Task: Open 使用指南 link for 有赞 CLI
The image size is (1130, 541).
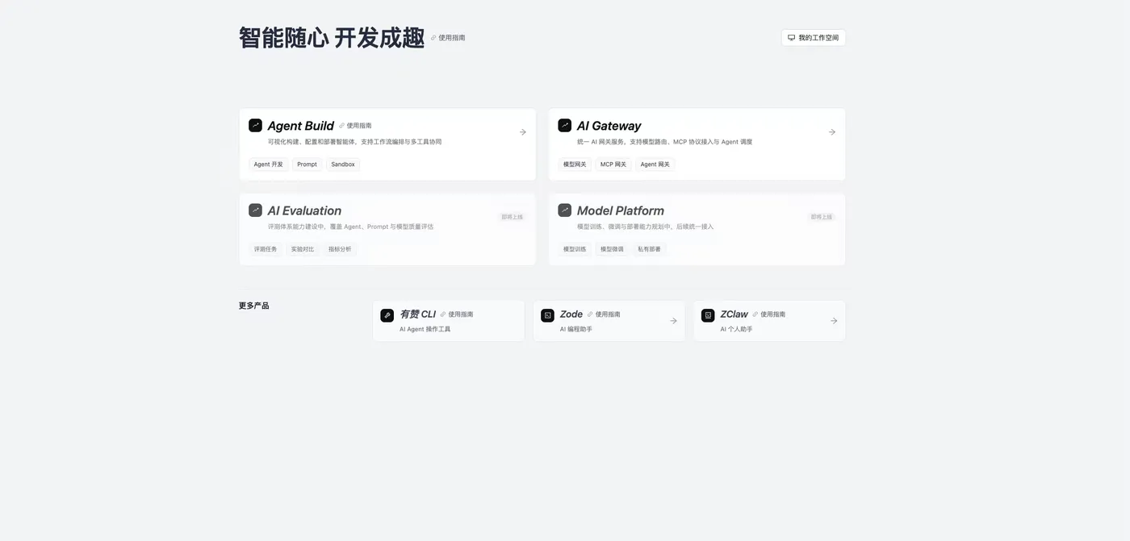Action: pyautogui.click(x=457, y=314)
